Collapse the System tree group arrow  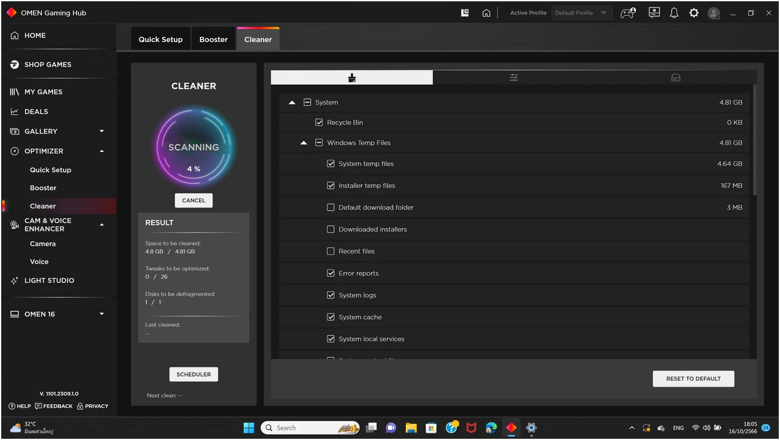[292, 103]
